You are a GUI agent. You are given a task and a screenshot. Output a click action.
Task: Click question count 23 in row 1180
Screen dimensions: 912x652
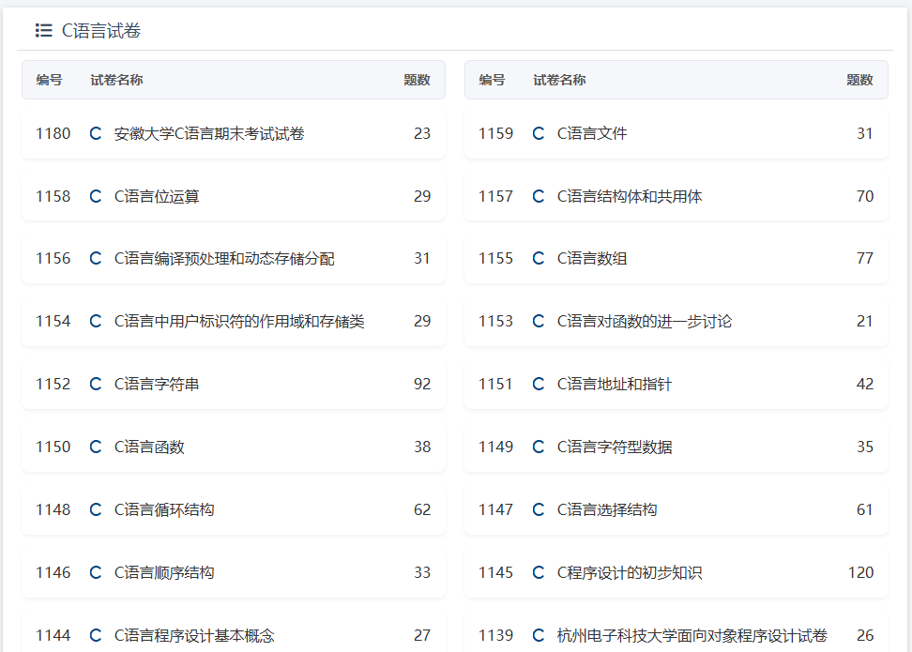click(422, 134)
